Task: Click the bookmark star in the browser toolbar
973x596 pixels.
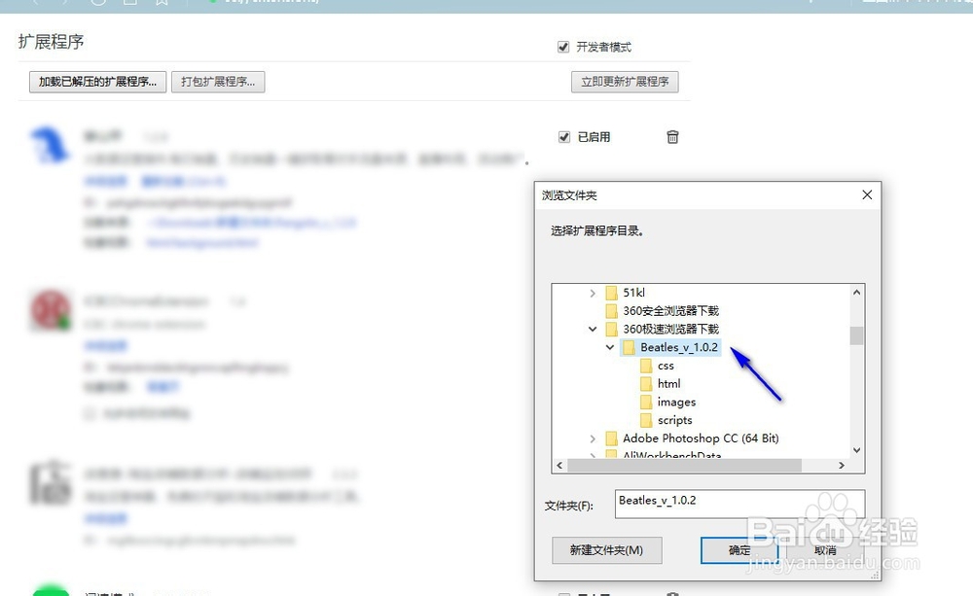Action: click(x=162, y=3)
